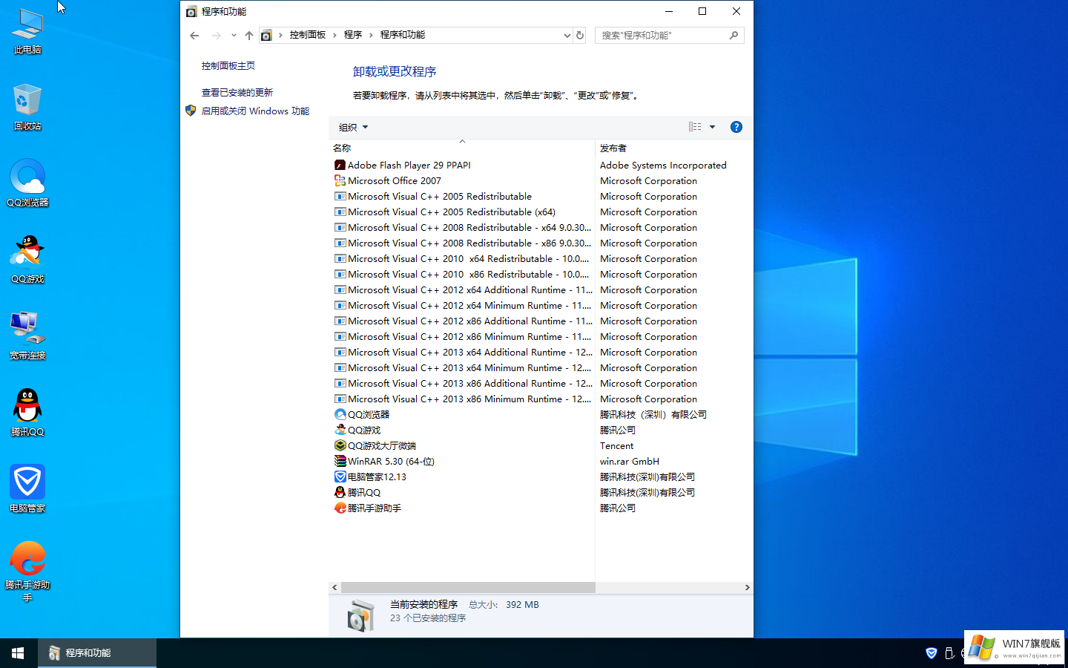
Task: Open the Windows Start button
Action: point(18,653)
